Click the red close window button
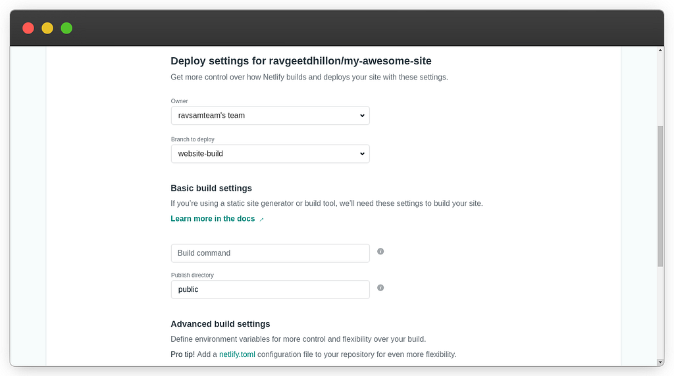 pyautogui.click(x=28, y=28)
